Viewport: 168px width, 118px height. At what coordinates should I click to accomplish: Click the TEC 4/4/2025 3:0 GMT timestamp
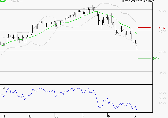[x=138, y=1]
